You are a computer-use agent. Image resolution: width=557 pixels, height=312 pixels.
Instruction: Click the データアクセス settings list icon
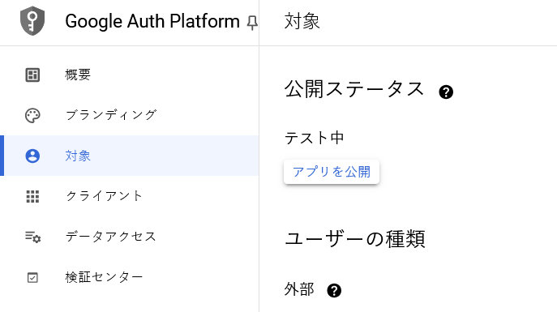point(32,237)
